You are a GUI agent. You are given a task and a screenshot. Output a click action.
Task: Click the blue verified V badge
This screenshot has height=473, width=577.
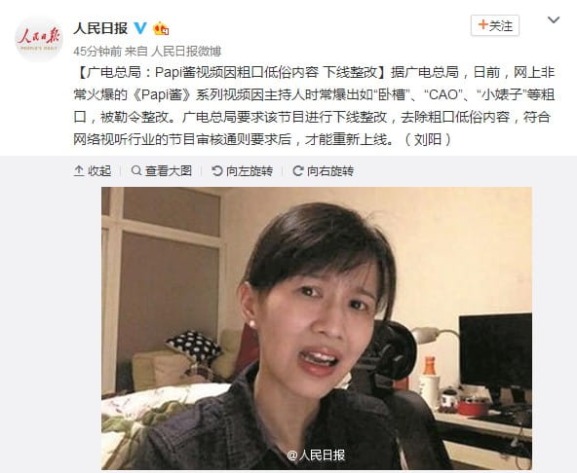[139, 28]
